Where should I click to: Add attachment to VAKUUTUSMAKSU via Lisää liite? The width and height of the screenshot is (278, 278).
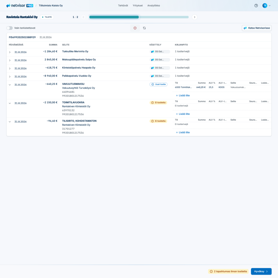183,96
